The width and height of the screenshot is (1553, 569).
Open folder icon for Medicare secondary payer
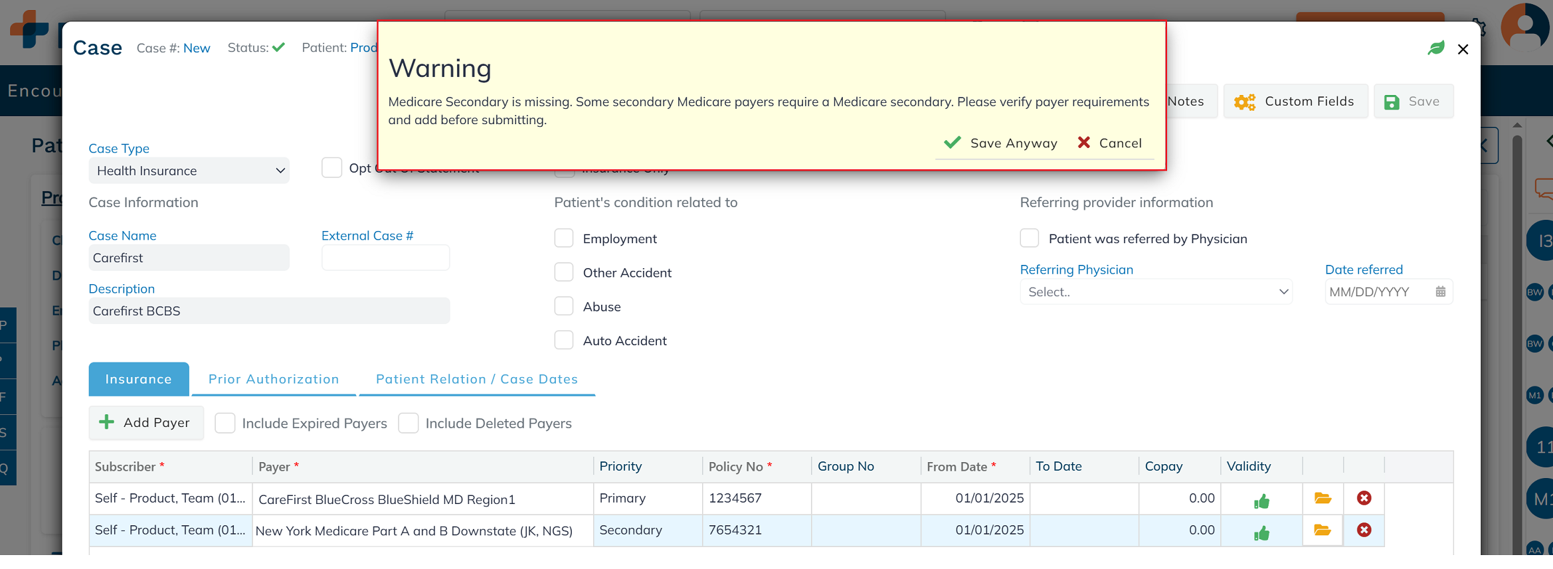click(1322, 530)
